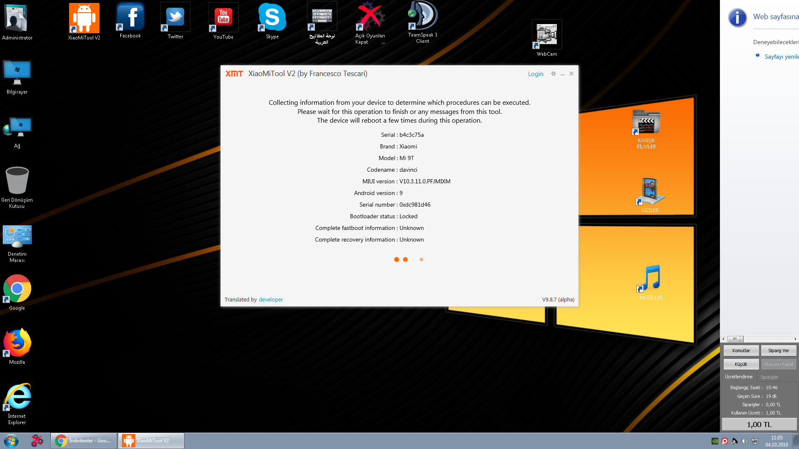
Task: Click the info icon in cafe panel
Action: [737, 18]
